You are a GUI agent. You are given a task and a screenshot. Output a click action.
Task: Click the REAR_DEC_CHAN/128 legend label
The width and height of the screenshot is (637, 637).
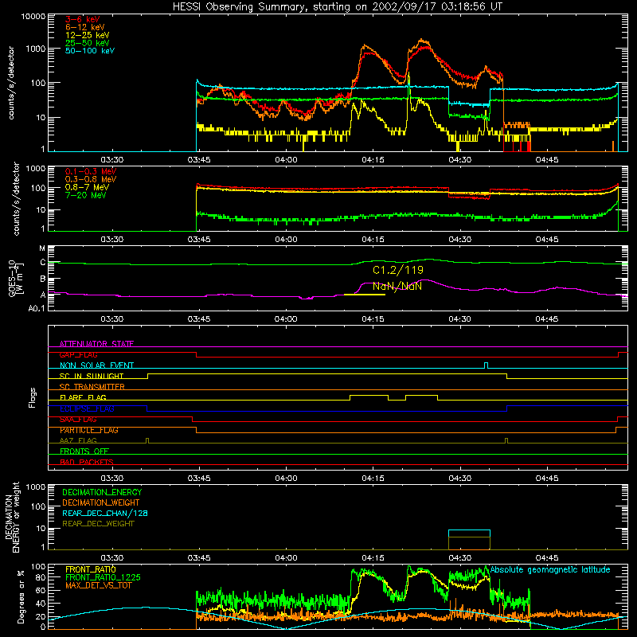point(105,513)
